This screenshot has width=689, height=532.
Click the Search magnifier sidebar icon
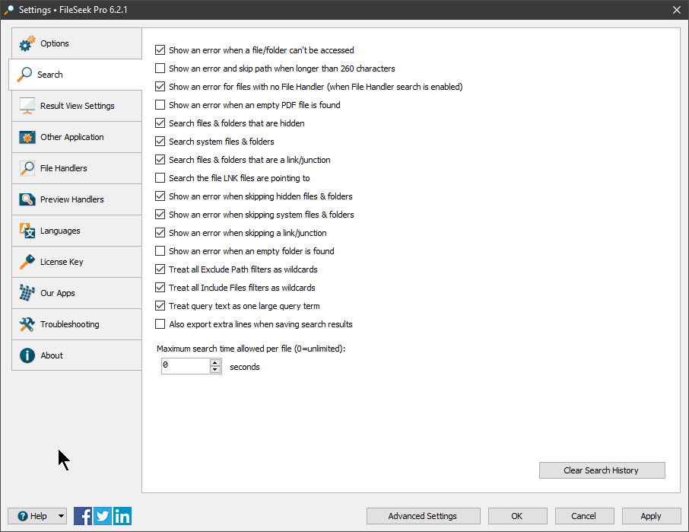coord(24,75)
